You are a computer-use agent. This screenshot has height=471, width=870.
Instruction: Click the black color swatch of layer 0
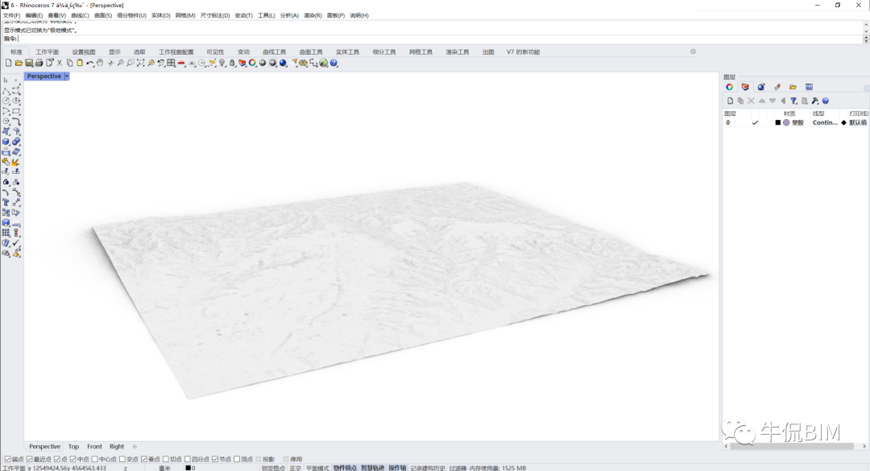point(778,122)
